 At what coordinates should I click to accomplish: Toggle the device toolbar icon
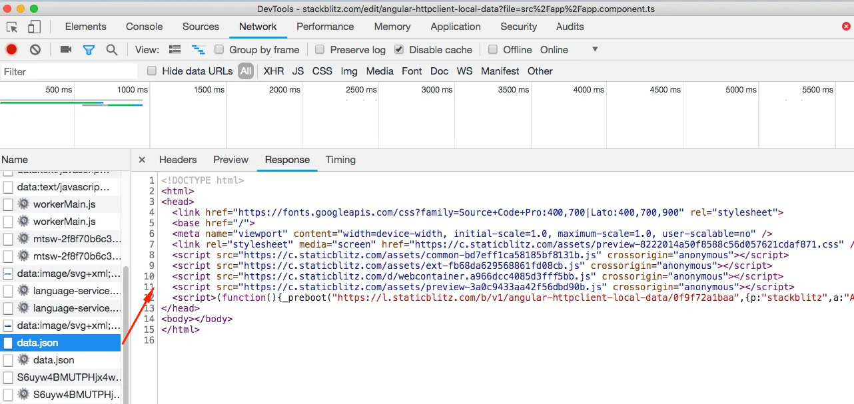point(34,27)
